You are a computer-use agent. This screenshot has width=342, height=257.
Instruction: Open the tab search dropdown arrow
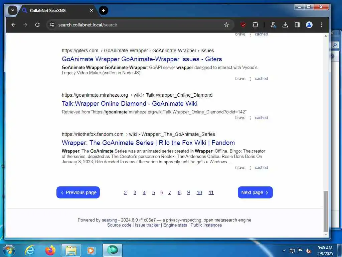(x=13, y=10)
